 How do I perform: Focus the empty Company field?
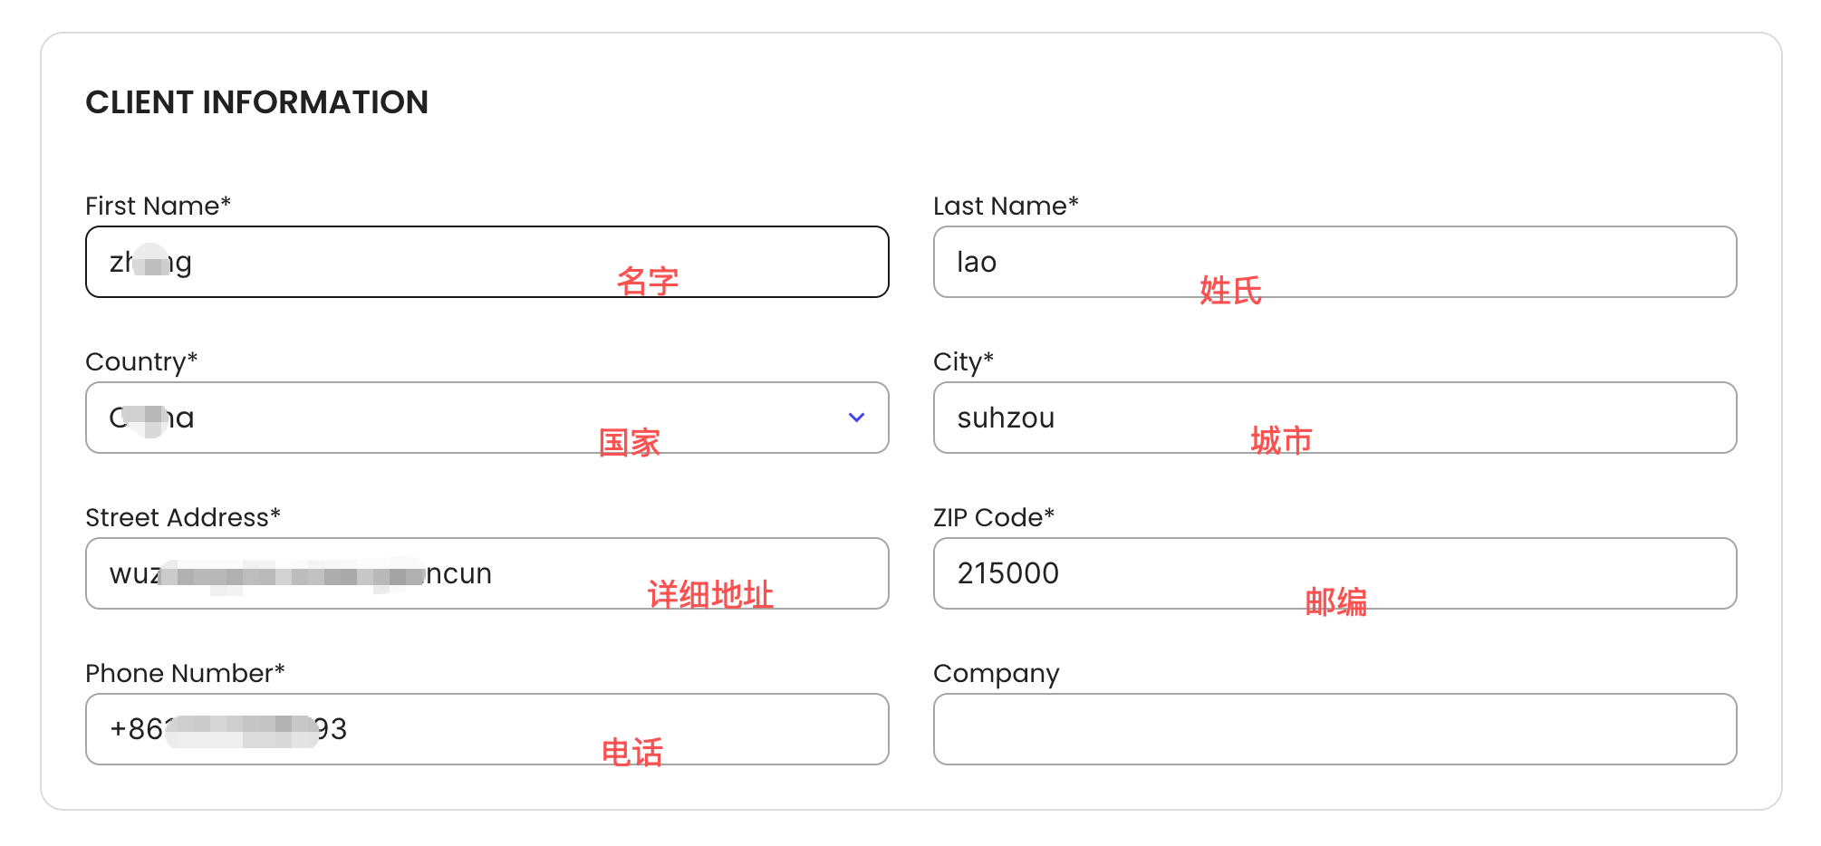pyautogui.click(x=1334, y=729)
